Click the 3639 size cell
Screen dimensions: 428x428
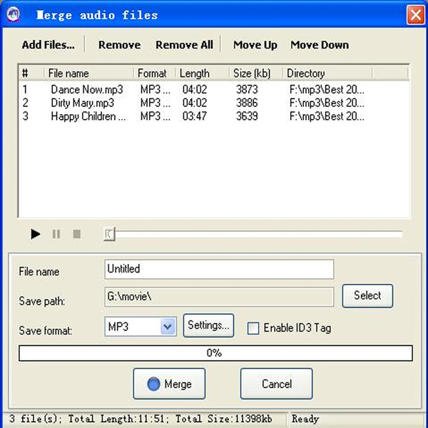tap(247, 116)
